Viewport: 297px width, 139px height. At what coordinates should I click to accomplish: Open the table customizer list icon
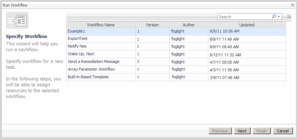(x=289, y=16)
